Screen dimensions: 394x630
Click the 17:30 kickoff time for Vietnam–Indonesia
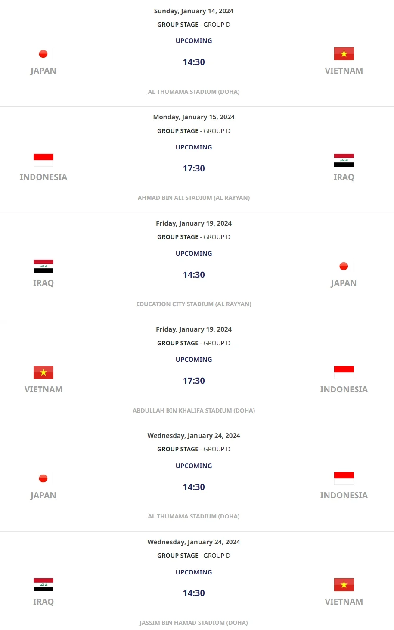tap(194, 381)
